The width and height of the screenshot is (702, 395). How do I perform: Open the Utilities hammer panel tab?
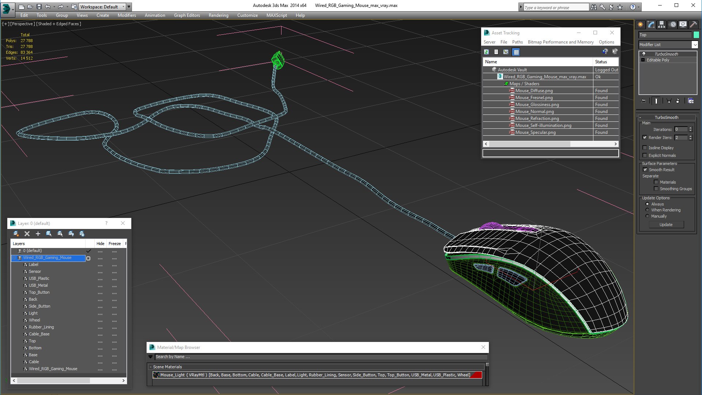pos(694,25)
